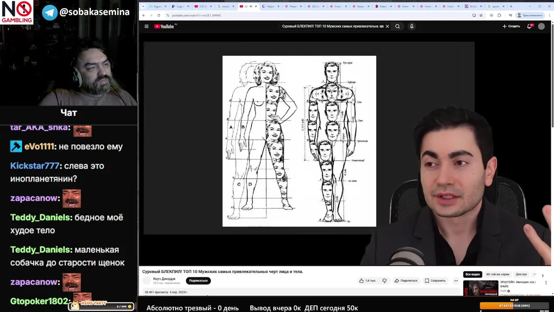Select the Все видео filter chip
The width and height of the screenshot is (554, 312).
473,274
